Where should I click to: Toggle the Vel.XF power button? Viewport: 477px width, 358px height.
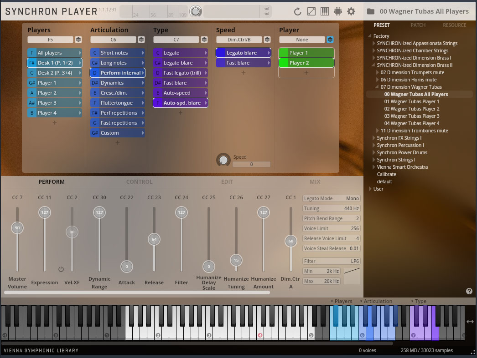coord(61,269)
